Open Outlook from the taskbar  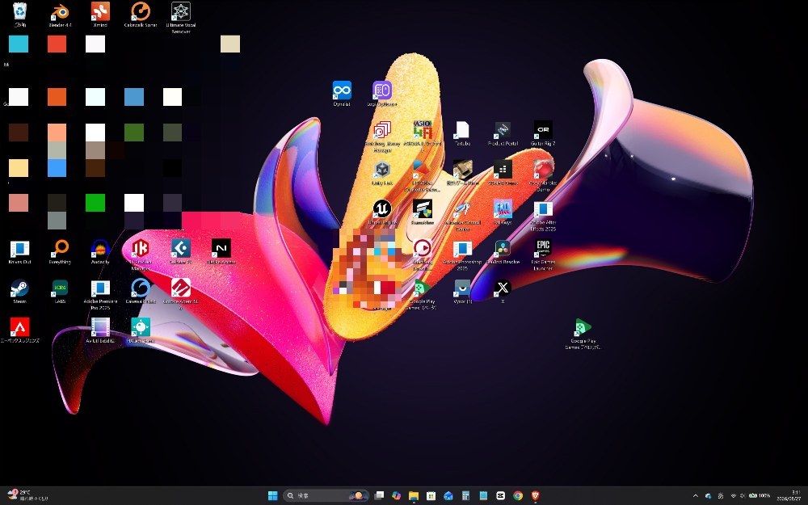coord(448,495)
